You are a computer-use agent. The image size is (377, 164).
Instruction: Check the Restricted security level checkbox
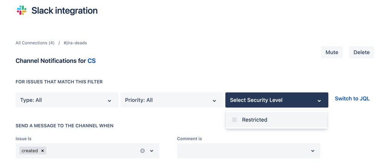tap(234, 120)
